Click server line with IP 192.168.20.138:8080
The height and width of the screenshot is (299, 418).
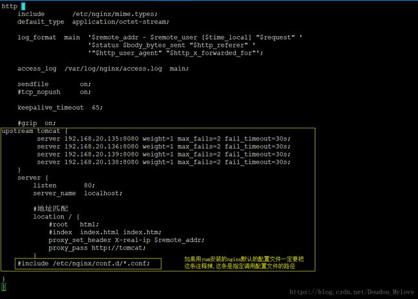[x=164, y=162]
